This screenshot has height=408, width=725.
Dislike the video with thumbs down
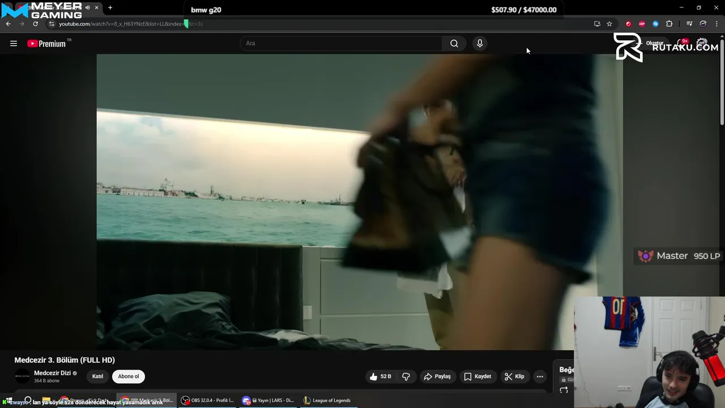pyautogui.click(x=406, y=376)
